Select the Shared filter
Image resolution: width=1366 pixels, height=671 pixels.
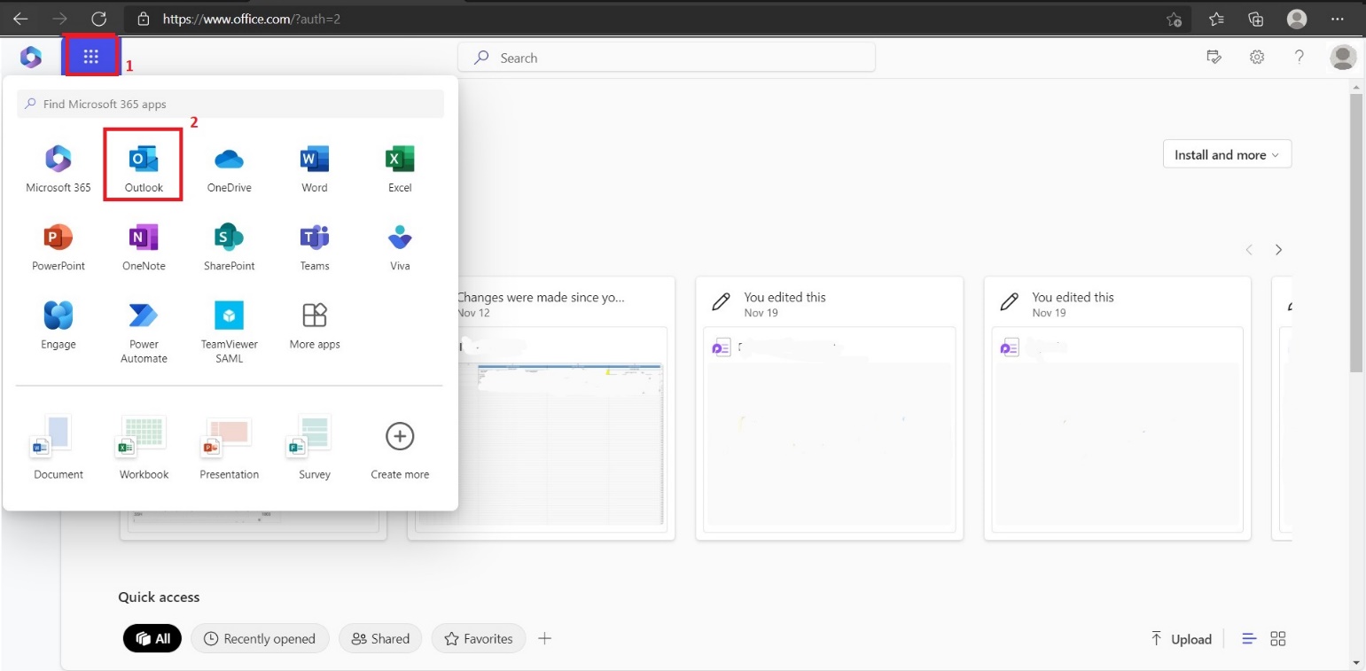click(380, 638)
